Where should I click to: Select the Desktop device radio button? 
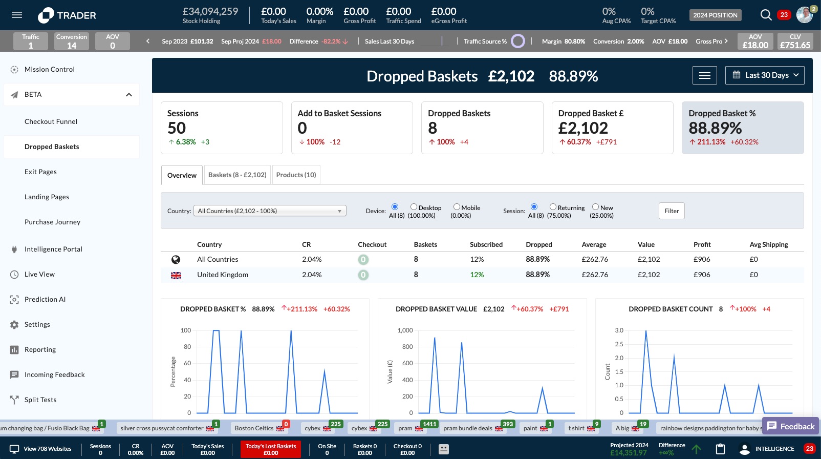(x=414, y=207)
